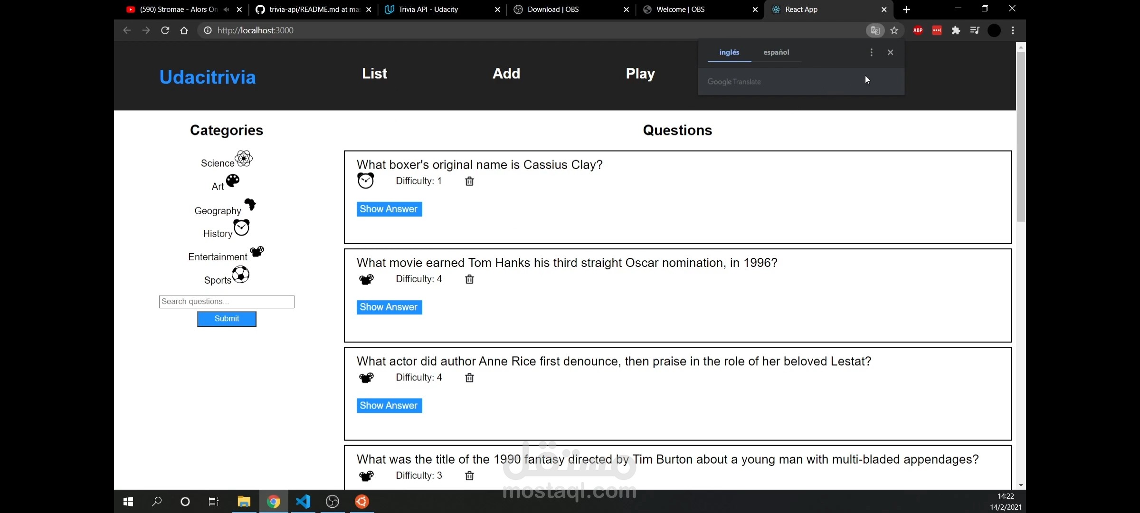1140x513 pixels.
Task: Click the Science atom category icon
Action: pyautogui.click(x=244, y=158)
